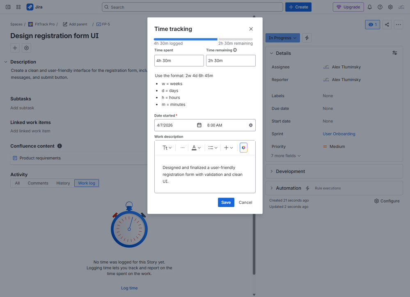Click the app switcher grid icon top left
Image resolution: width=410 pixels, height=297 pixels.
pyautogui.click(x=18, y=7)
